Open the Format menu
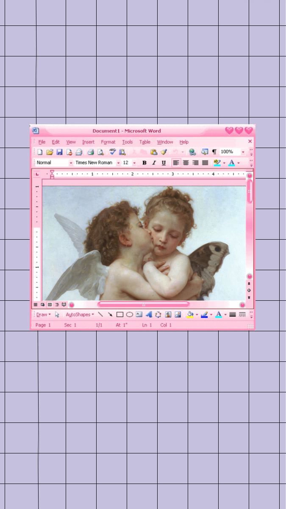This screenshot has width=286, height=509. coord(108,142)
